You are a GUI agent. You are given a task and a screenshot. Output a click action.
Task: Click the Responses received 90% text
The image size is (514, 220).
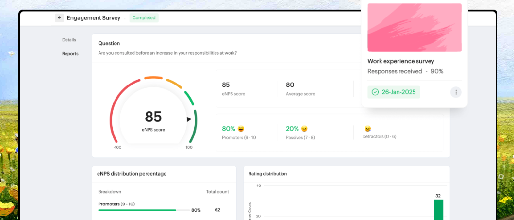[405, 71]
